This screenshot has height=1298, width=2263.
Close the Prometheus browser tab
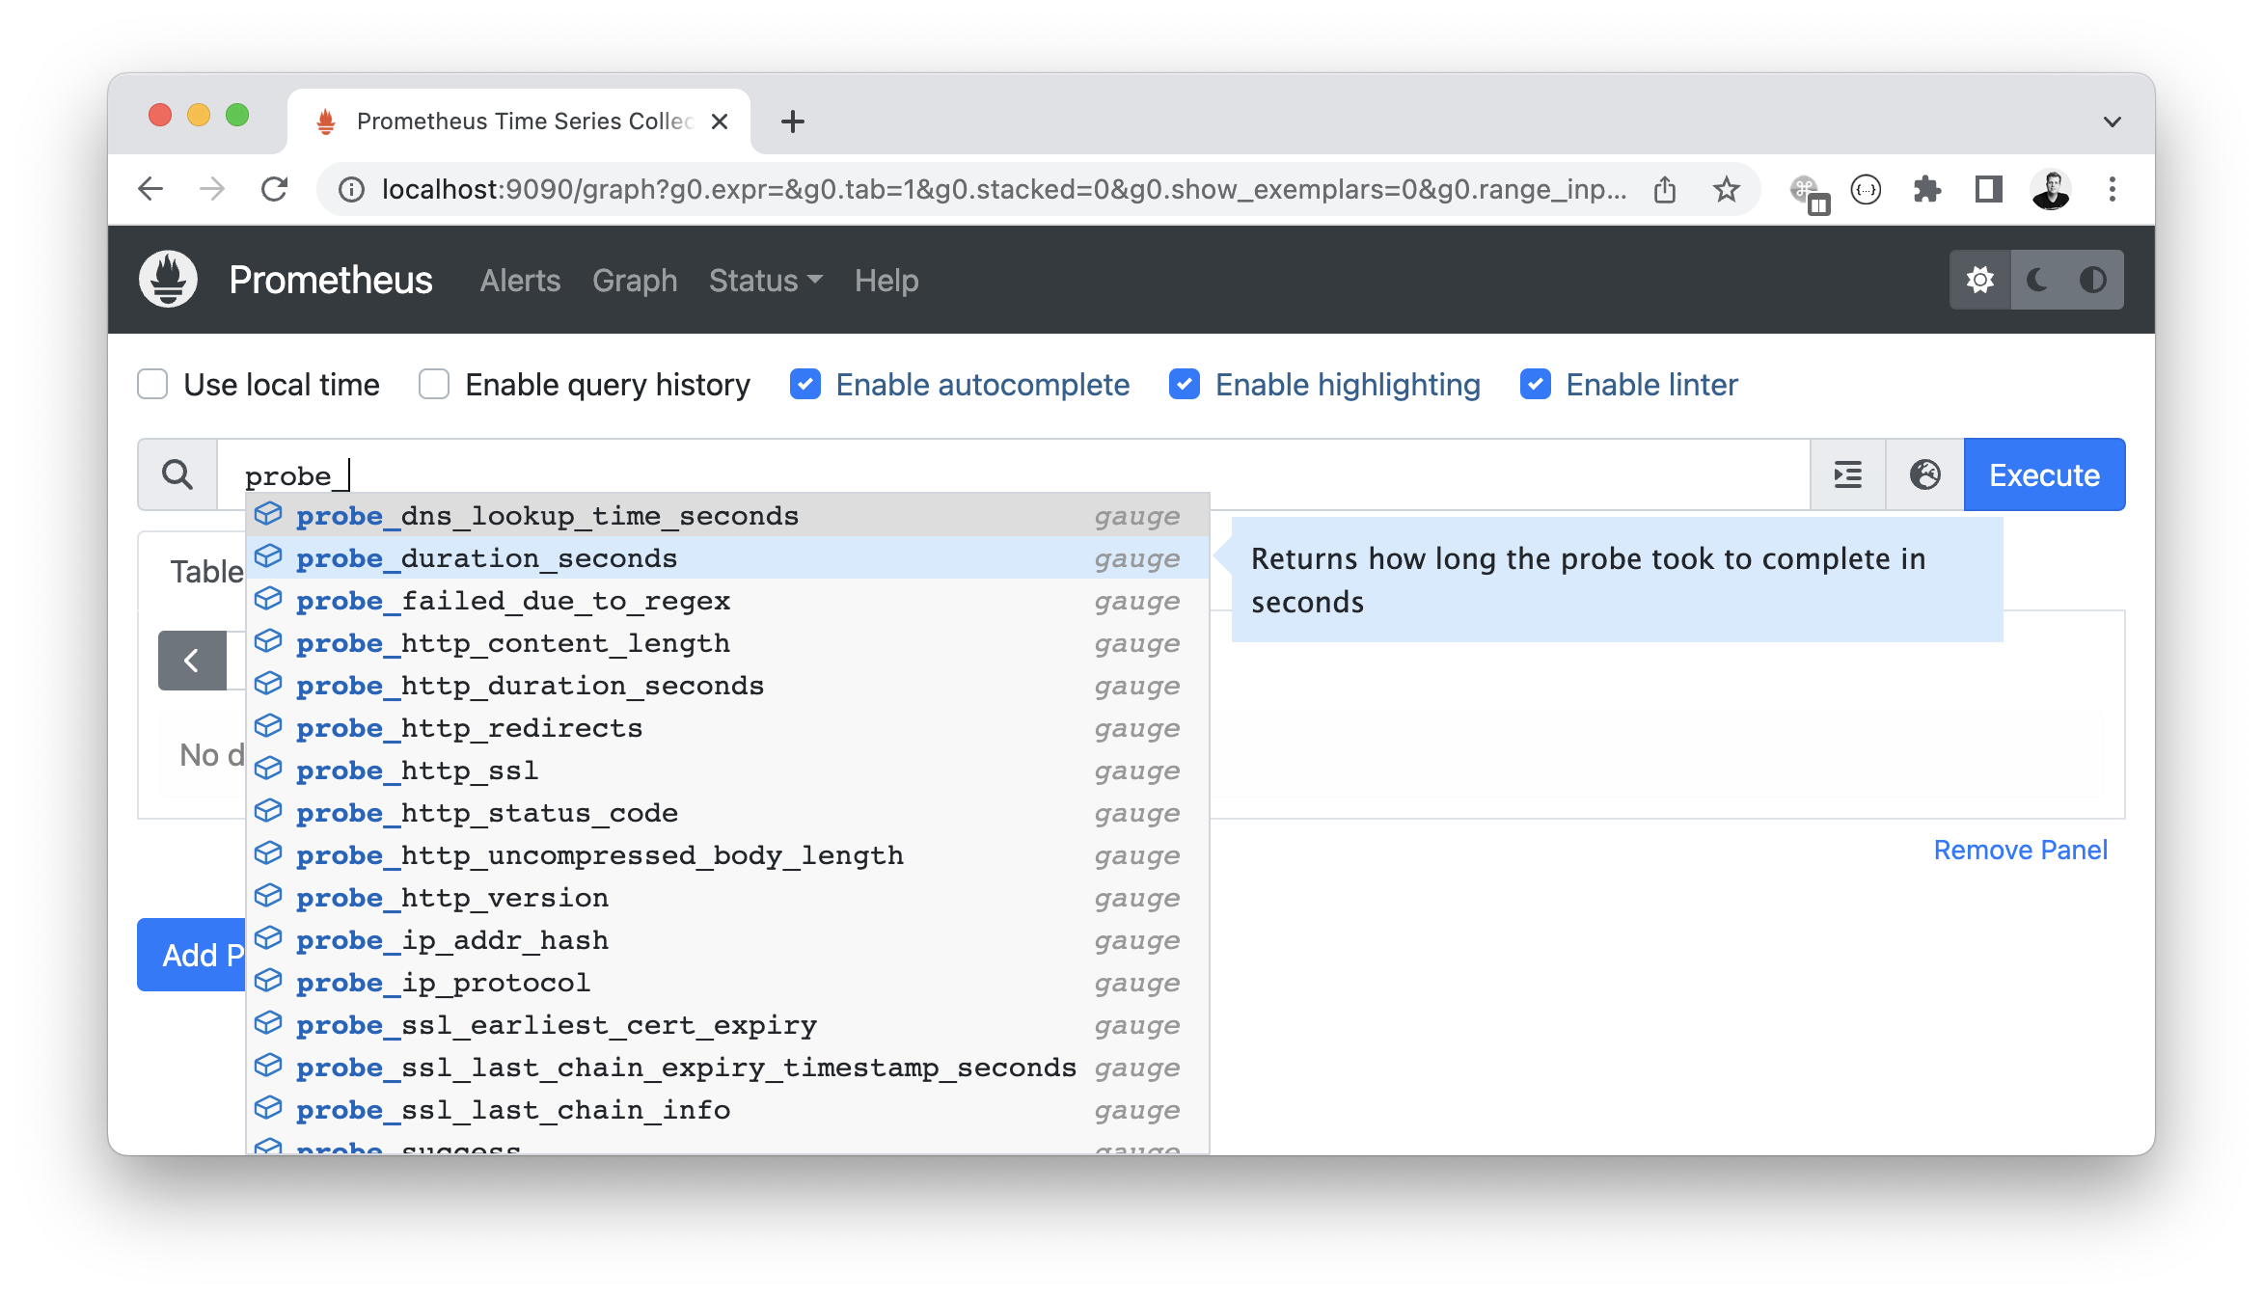[x=720, y=122]
